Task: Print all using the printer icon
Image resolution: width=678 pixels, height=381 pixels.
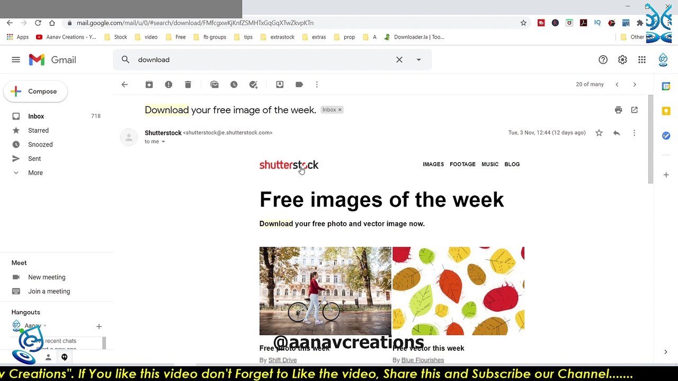Action: tap(618, 110)
